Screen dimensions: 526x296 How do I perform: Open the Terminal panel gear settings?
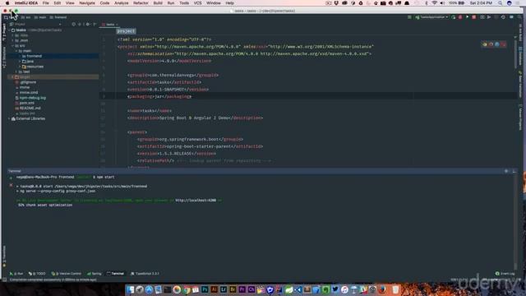click(506, 171)
